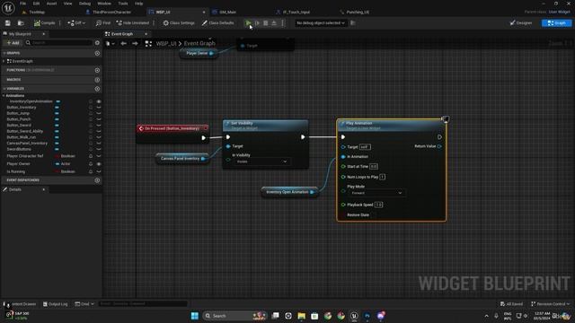Collapse the Graphs section
Screen dimensions: 575x323
click(4, 53)
